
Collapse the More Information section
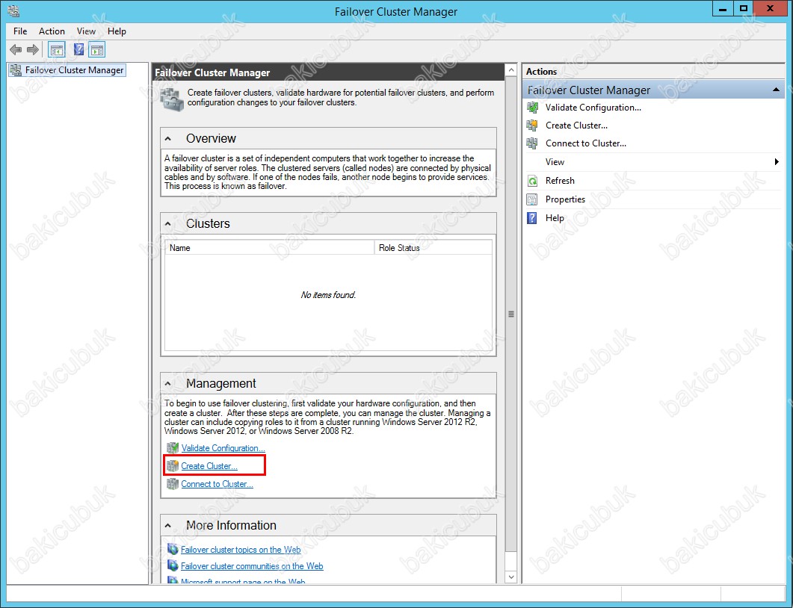point(168,526)
